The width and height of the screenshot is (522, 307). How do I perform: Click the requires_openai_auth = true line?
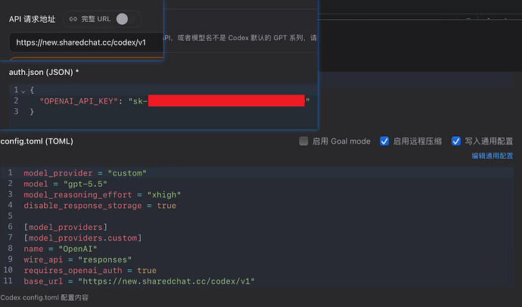[90, 271]
